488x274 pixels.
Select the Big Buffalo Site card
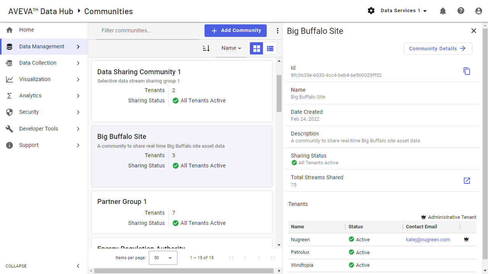(x=182, y=156)
